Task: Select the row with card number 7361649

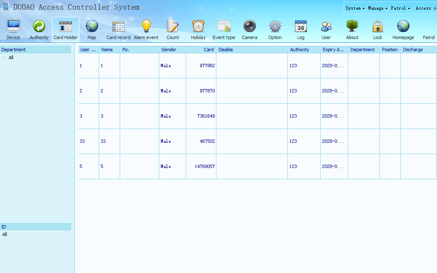Action: tap(206, 116)
